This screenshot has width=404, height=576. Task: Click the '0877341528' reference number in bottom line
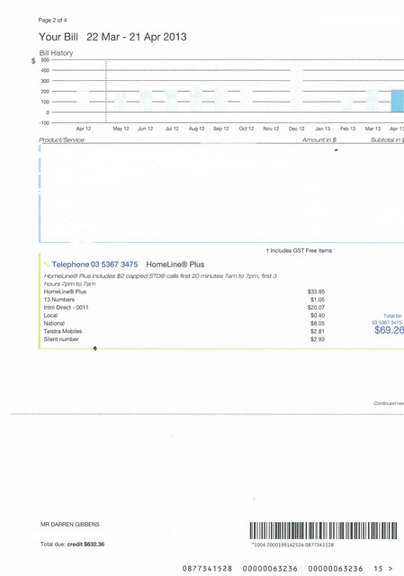(207, 568)
